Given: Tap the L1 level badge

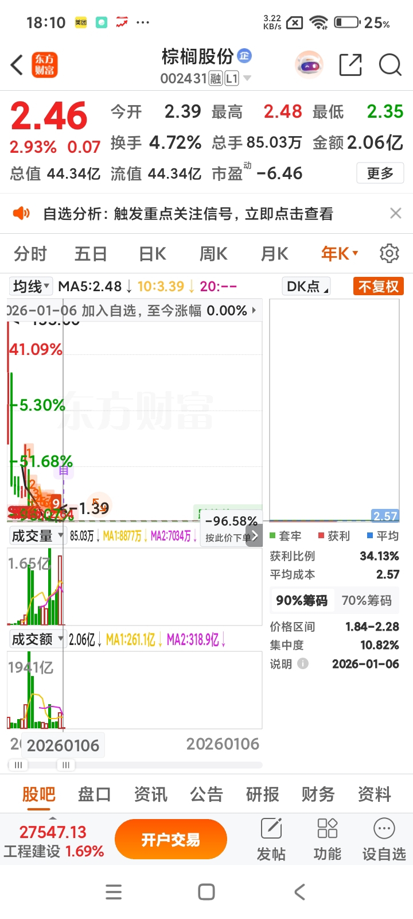Looking at the screenshot, I should click(231, 78).
